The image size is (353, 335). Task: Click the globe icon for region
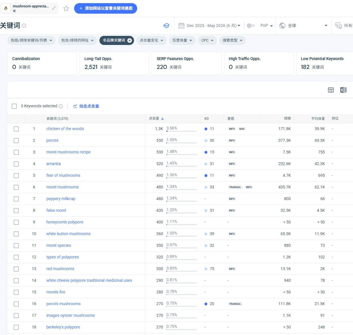282,26
